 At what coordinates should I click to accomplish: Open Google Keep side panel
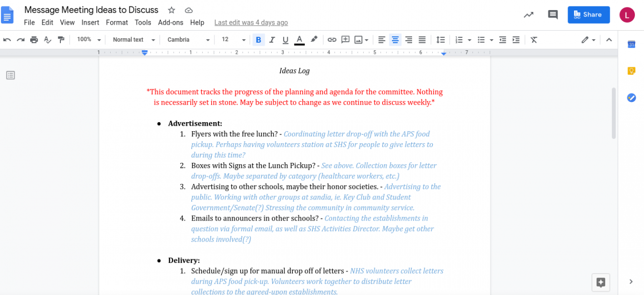(x=631, y=71)
